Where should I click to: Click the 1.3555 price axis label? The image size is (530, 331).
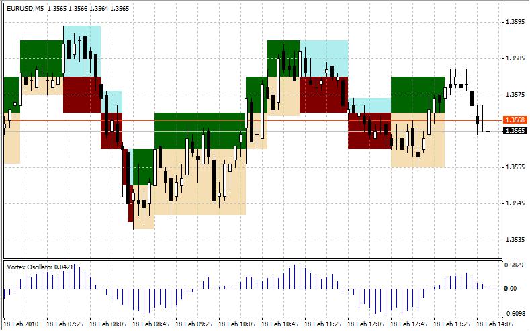pyautogui.click(x=515, y=167)
